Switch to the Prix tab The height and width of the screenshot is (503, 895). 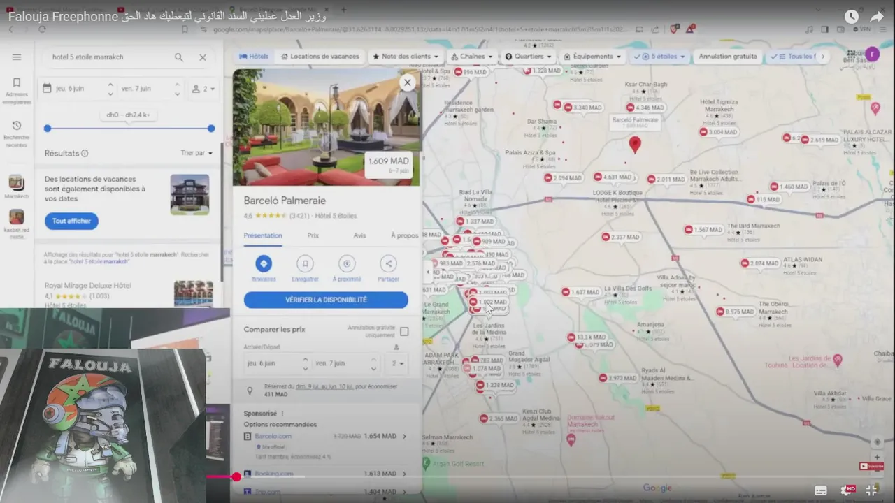click(313, 235)
